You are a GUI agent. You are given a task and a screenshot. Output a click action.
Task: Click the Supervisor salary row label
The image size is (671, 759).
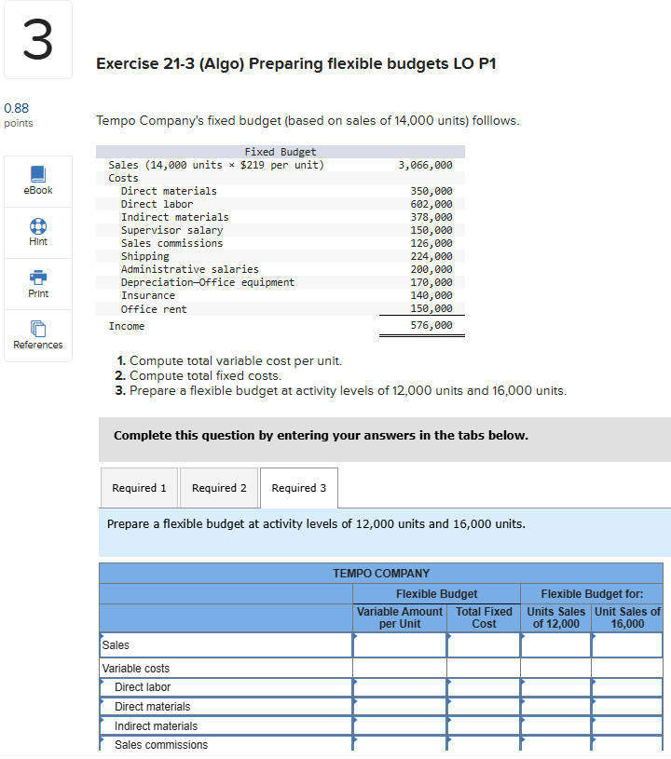(x=172, y=230)
